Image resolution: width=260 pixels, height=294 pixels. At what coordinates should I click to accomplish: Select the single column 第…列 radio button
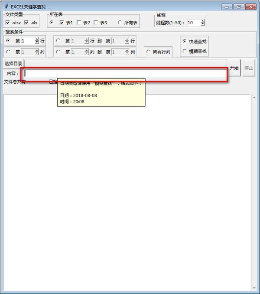coord(8,52)
